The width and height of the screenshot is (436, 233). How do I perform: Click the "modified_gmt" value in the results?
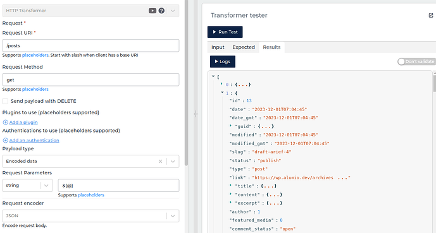click(x=302, y=143)
